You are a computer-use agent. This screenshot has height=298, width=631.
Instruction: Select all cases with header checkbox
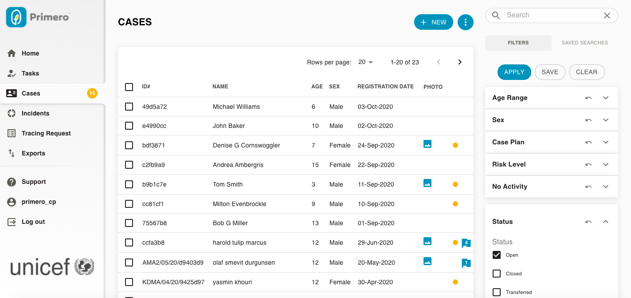(x=129, y=87)
